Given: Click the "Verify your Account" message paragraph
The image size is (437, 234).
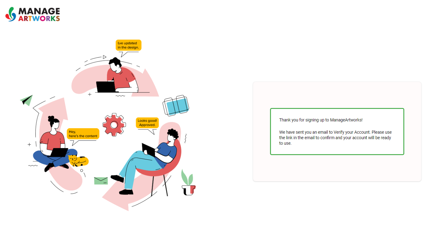Looking at the screenshot, I should [x=335, y=138].
